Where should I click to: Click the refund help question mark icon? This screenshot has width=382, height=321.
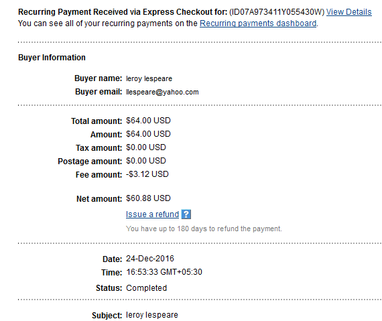[186, 214]
